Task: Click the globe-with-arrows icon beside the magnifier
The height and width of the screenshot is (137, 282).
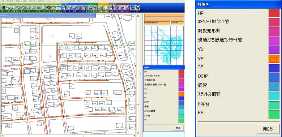Action: tap(18, 7)
